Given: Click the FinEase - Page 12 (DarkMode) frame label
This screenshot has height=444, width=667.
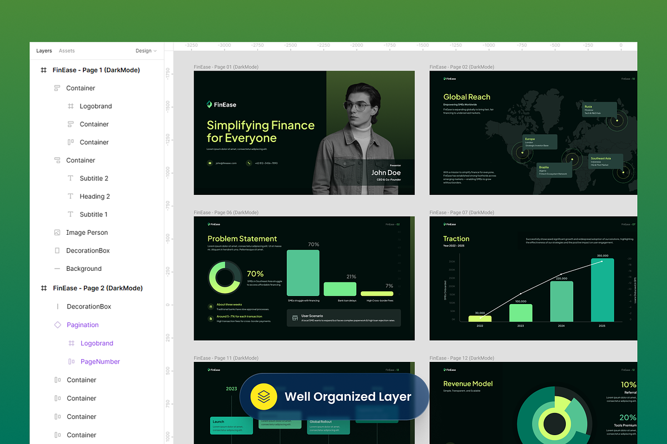Looking at the screenshot, I should click(x=462, y=359).
